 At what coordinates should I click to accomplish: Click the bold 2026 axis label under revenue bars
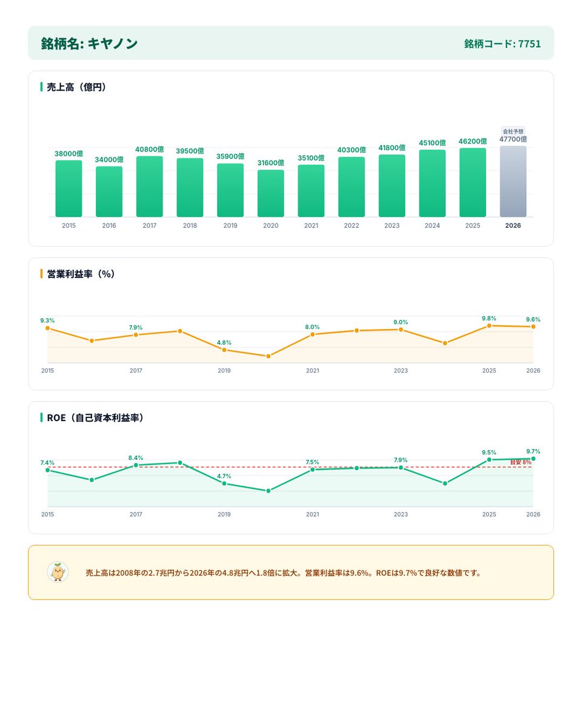point(513,225)
